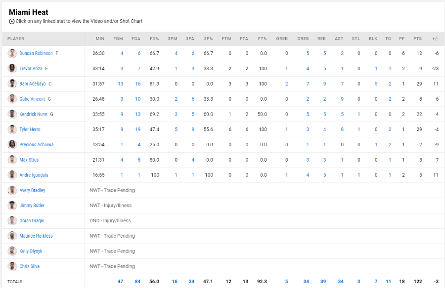This screenshot has width=445, height=288.
Task: Open team total 7 blocks
Action: (376, 282)
